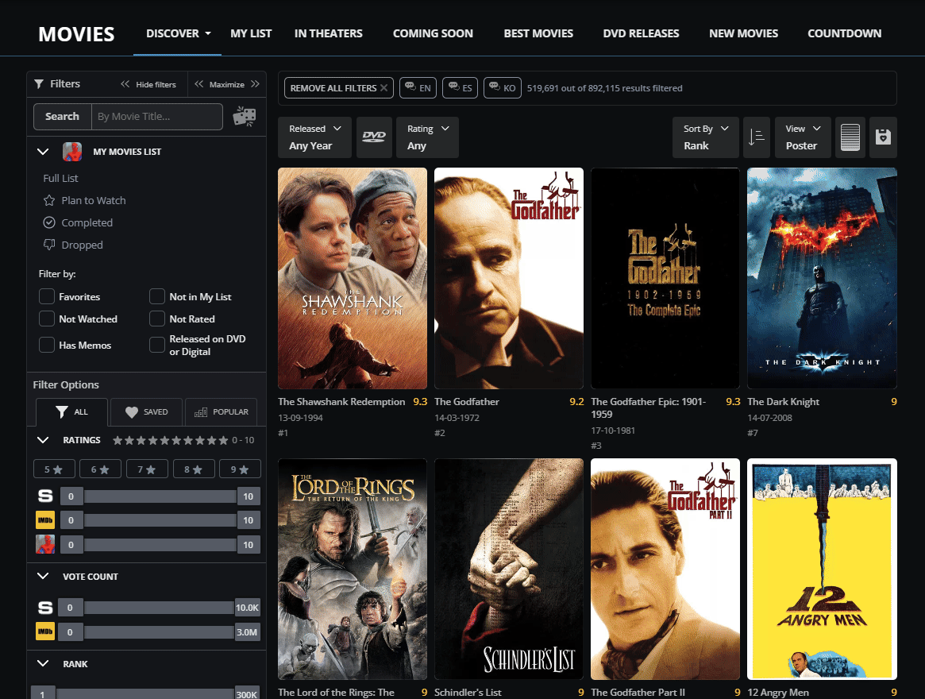This screenshot has height=699, width=925.
Task: Tick Released on DVD or Digital checkbox
Action: point(157,345)
